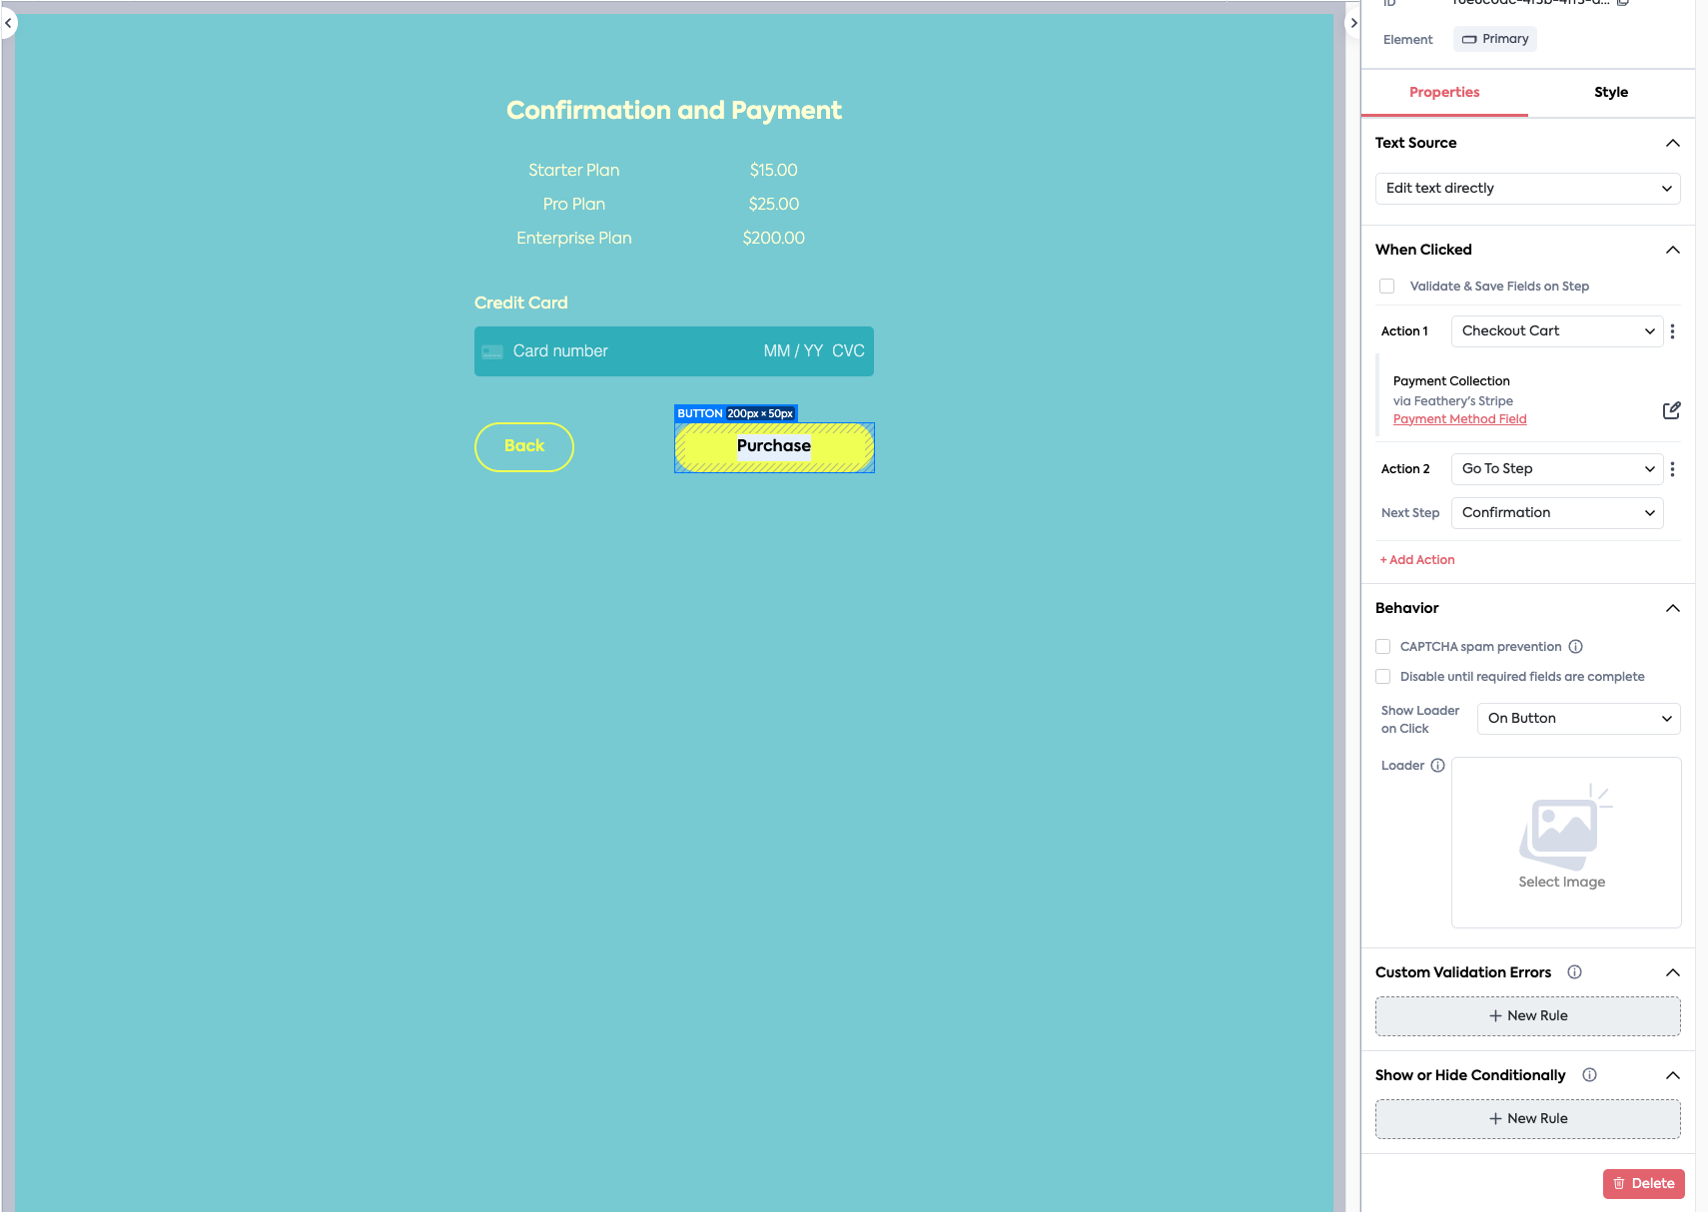The height and width of the screenshot is (1212, 1708).
Task: Open the Next Step Confirmation dropdown
Action: pyautogui.click(x=1556, y=513)
